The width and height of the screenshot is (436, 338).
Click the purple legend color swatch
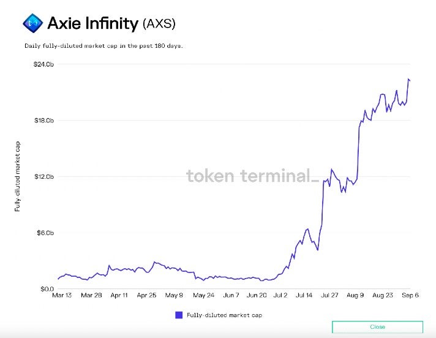[179, 315]
